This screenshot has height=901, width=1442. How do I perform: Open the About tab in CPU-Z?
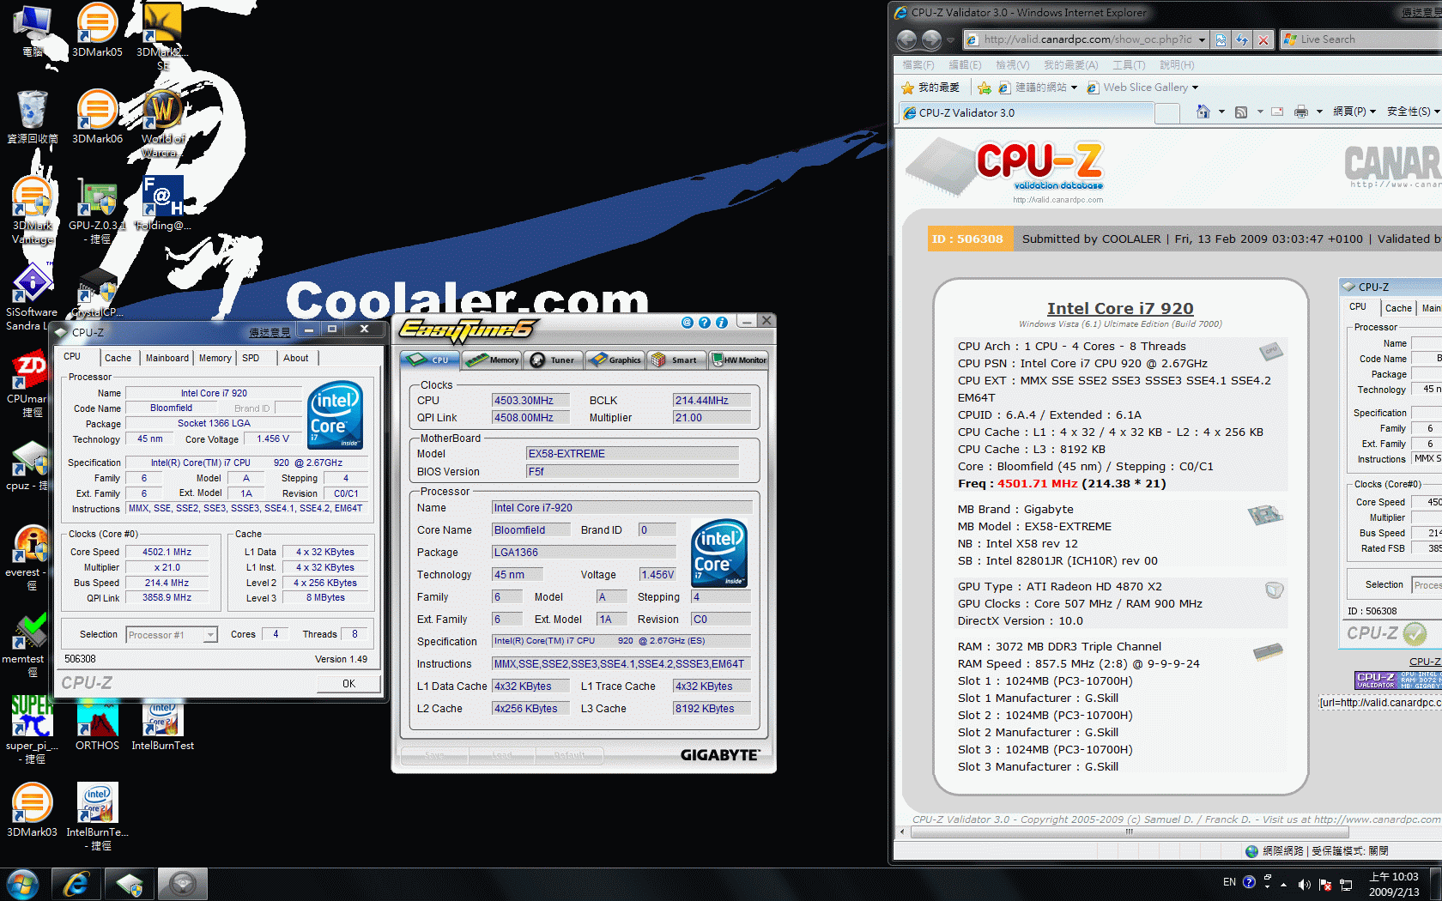296,358
